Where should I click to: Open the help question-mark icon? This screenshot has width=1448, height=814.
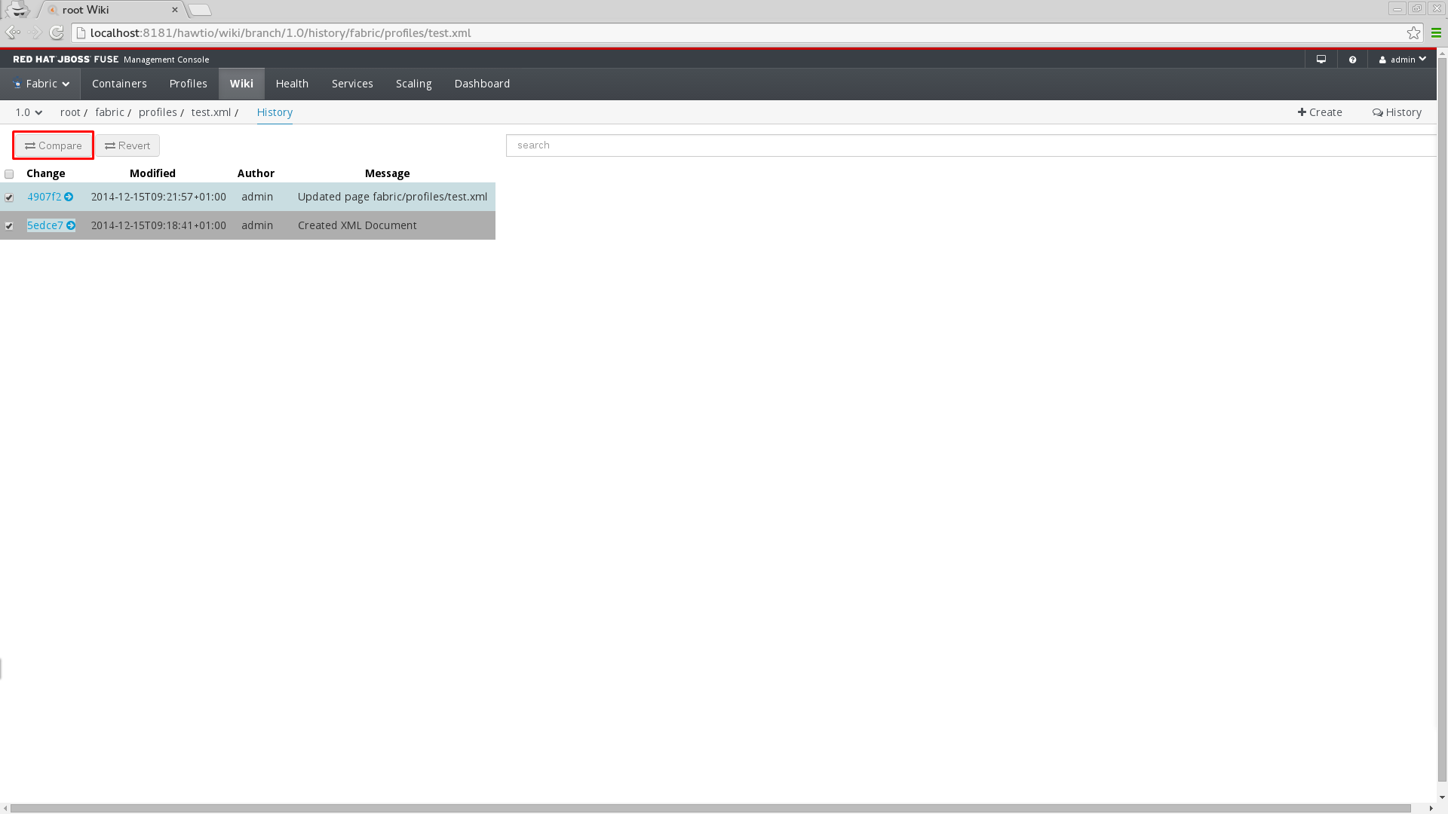(1353, 60)
